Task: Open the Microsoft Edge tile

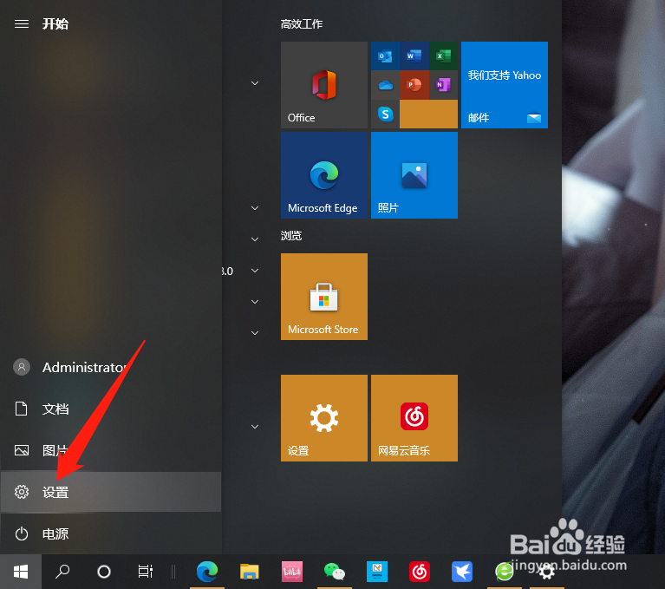Action: pyautogui.click(x=324, y=175)
